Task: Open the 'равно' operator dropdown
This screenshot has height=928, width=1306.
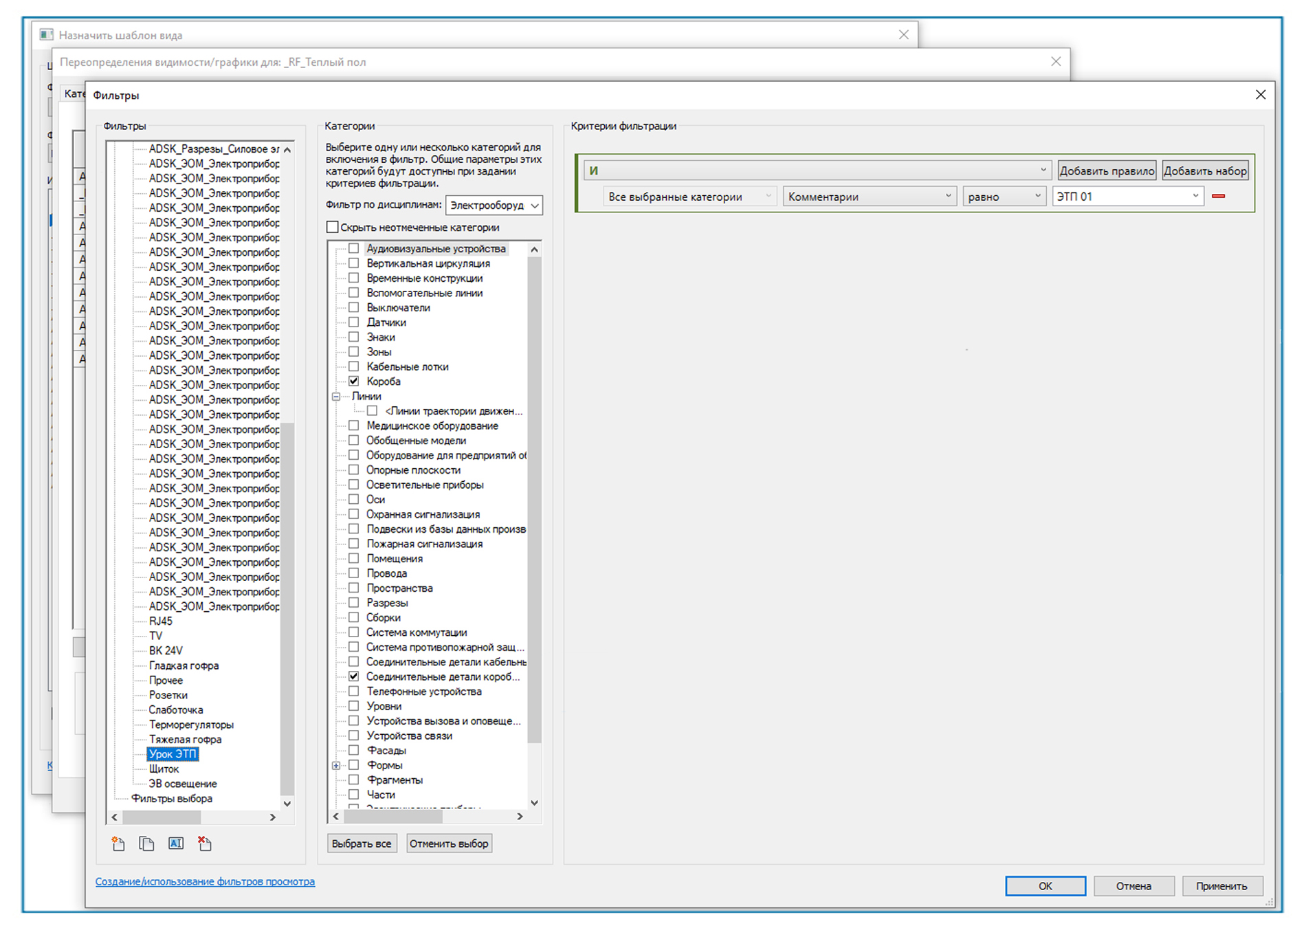Action: pos(1004,197)
